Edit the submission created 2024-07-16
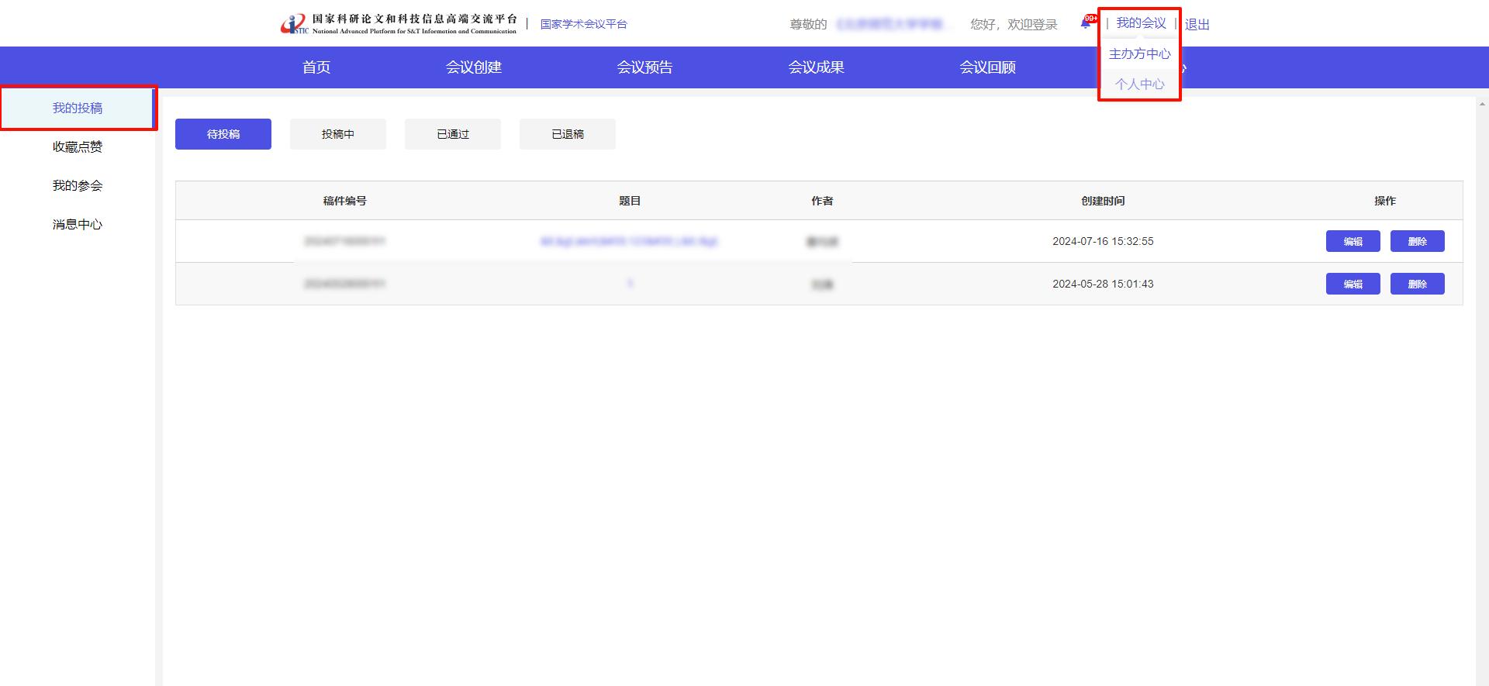1489x686 pixels. click(1353, 241)
